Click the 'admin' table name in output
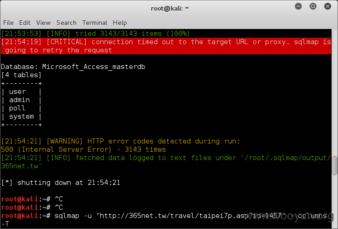 19,100
